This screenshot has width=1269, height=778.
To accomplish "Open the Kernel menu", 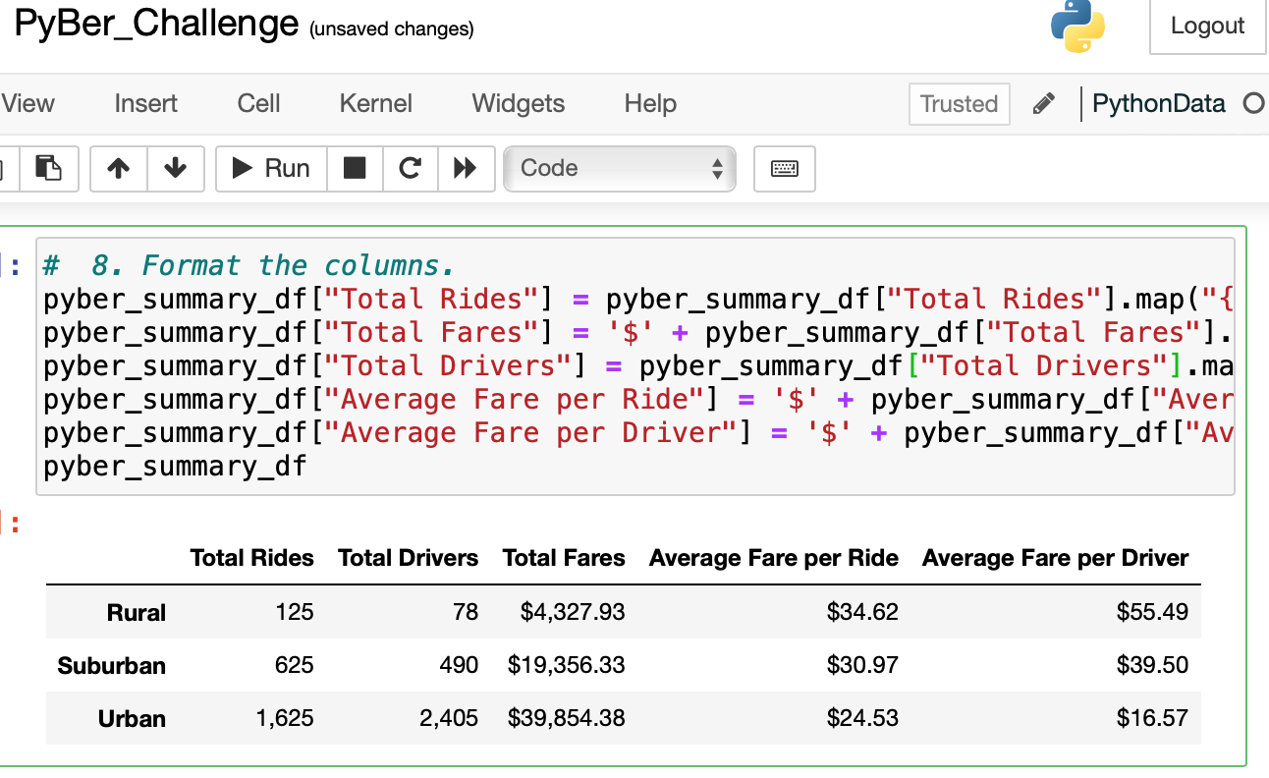I will pyautogui.click(x=375, y=103).
